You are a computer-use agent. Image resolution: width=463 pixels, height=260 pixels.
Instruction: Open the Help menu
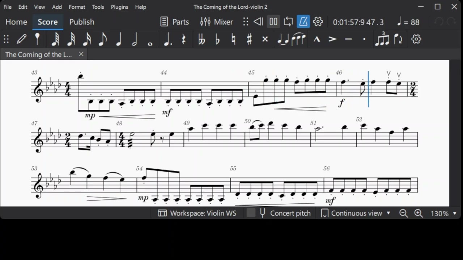[141, 7]
